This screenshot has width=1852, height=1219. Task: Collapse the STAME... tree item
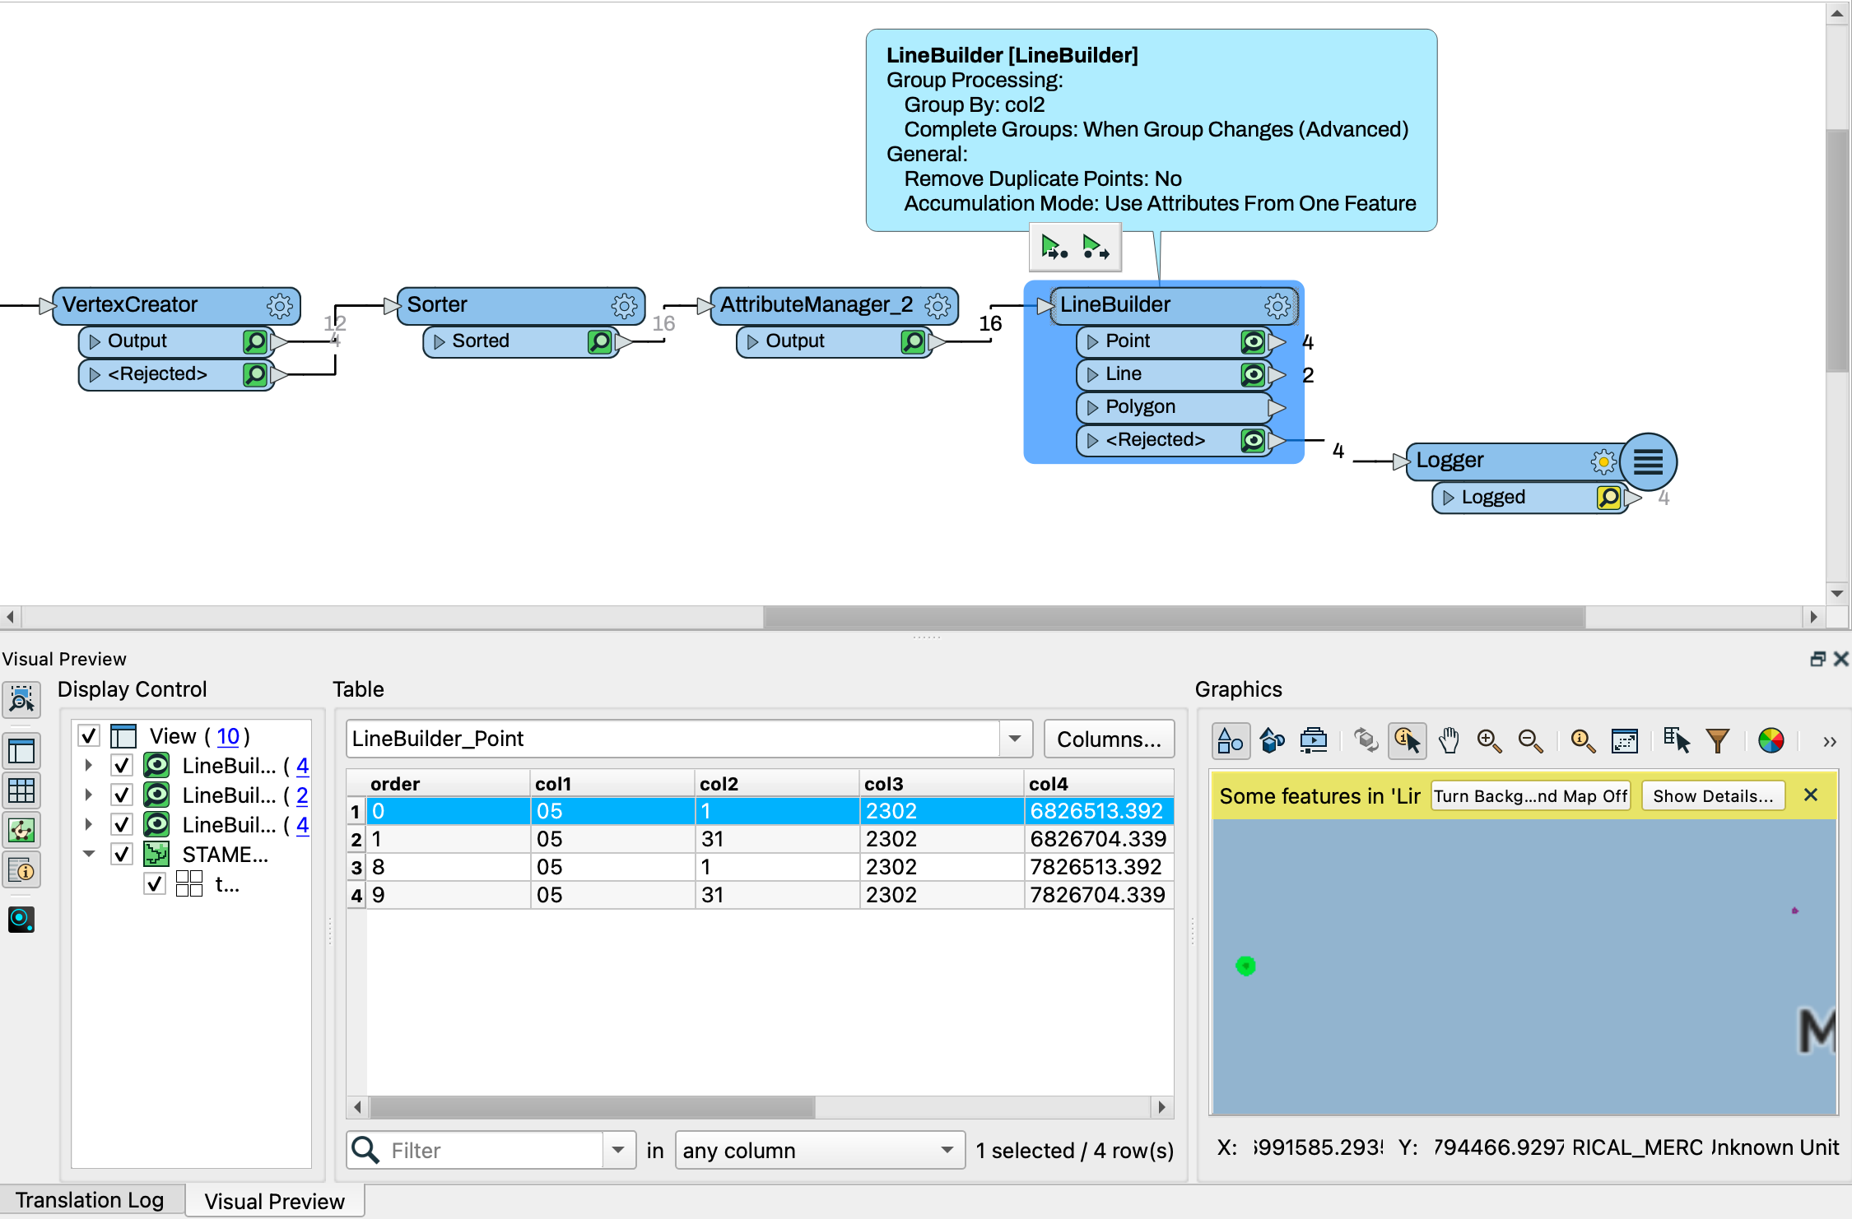pyautogui.click(x=89, y=854)
